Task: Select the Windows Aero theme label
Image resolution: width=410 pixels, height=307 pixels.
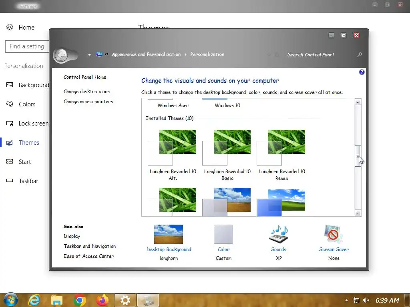Action: tap(173, 106)
